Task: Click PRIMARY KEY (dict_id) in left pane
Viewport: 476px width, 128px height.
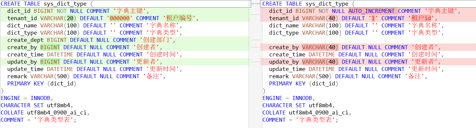Action: [42, 83]
